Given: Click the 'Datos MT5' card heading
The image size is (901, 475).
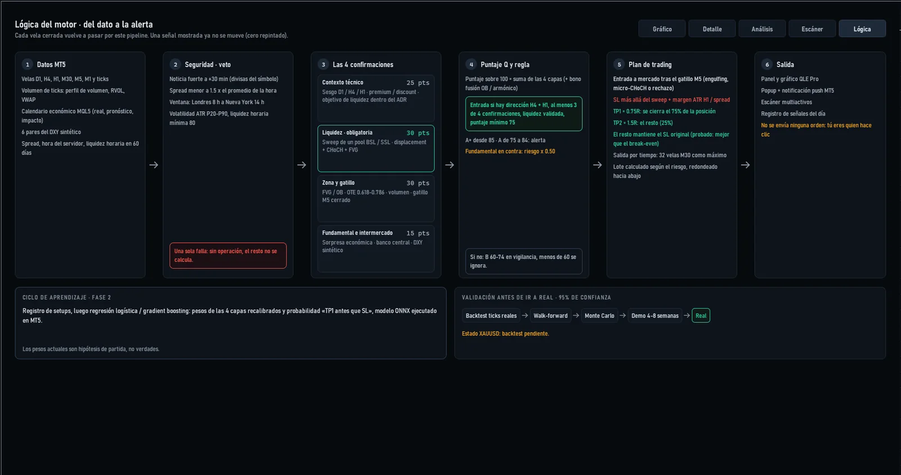Looking at the screenshot, I should pos(51,65).
